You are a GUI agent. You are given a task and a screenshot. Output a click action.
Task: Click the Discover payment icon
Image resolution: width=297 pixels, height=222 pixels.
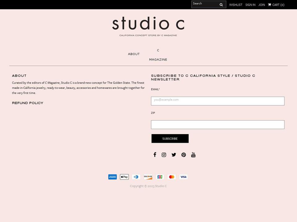[148, 177]
